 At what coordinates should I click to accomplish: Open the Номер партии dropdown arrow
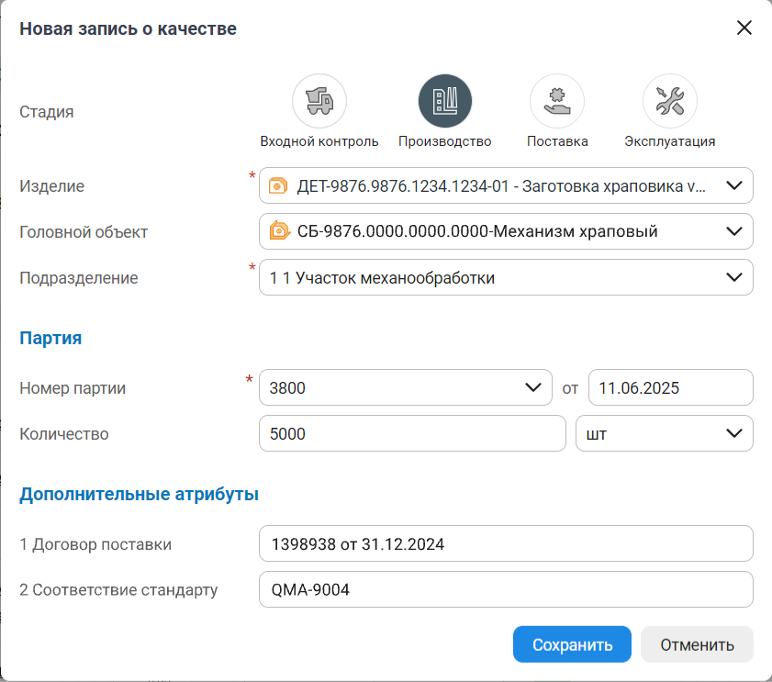[x=532, y=387]
